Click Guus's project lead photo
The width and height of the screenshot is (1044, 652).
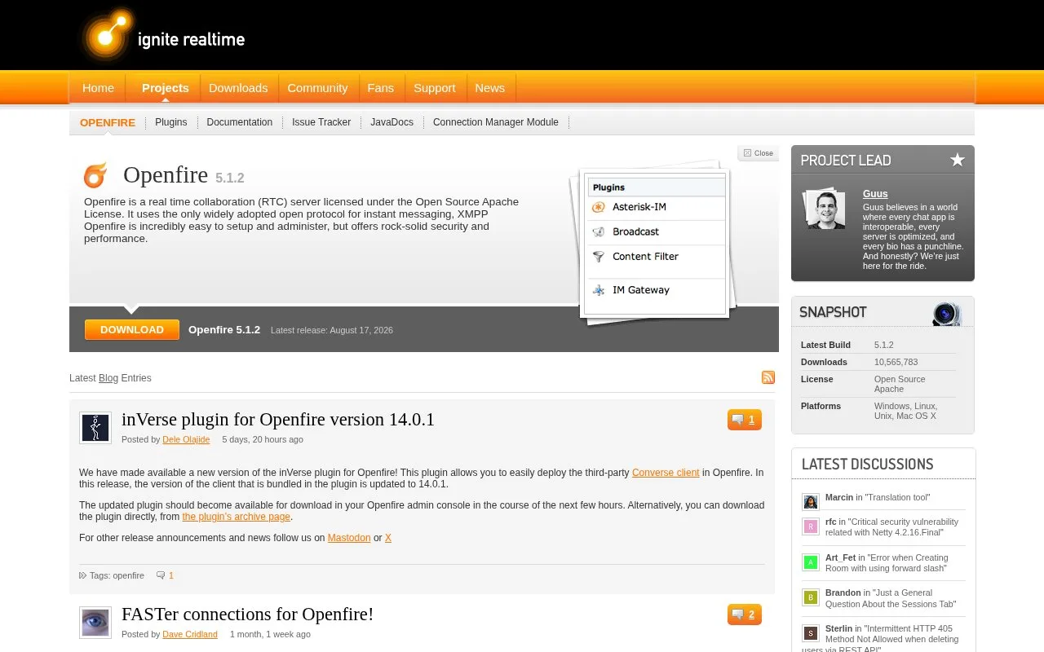[824, 209]
